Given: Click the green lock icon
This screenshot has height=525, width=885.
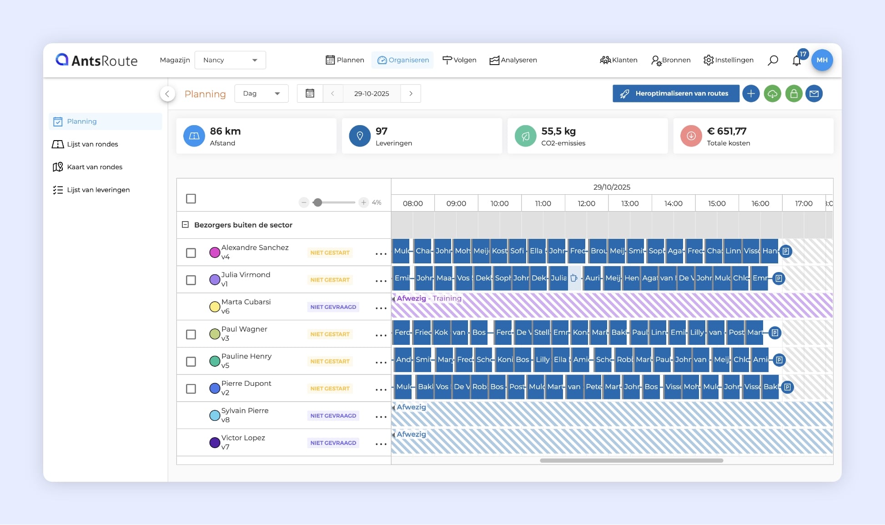Looking at the screenshot, I should pyautogui.click(x=794, y=94).
